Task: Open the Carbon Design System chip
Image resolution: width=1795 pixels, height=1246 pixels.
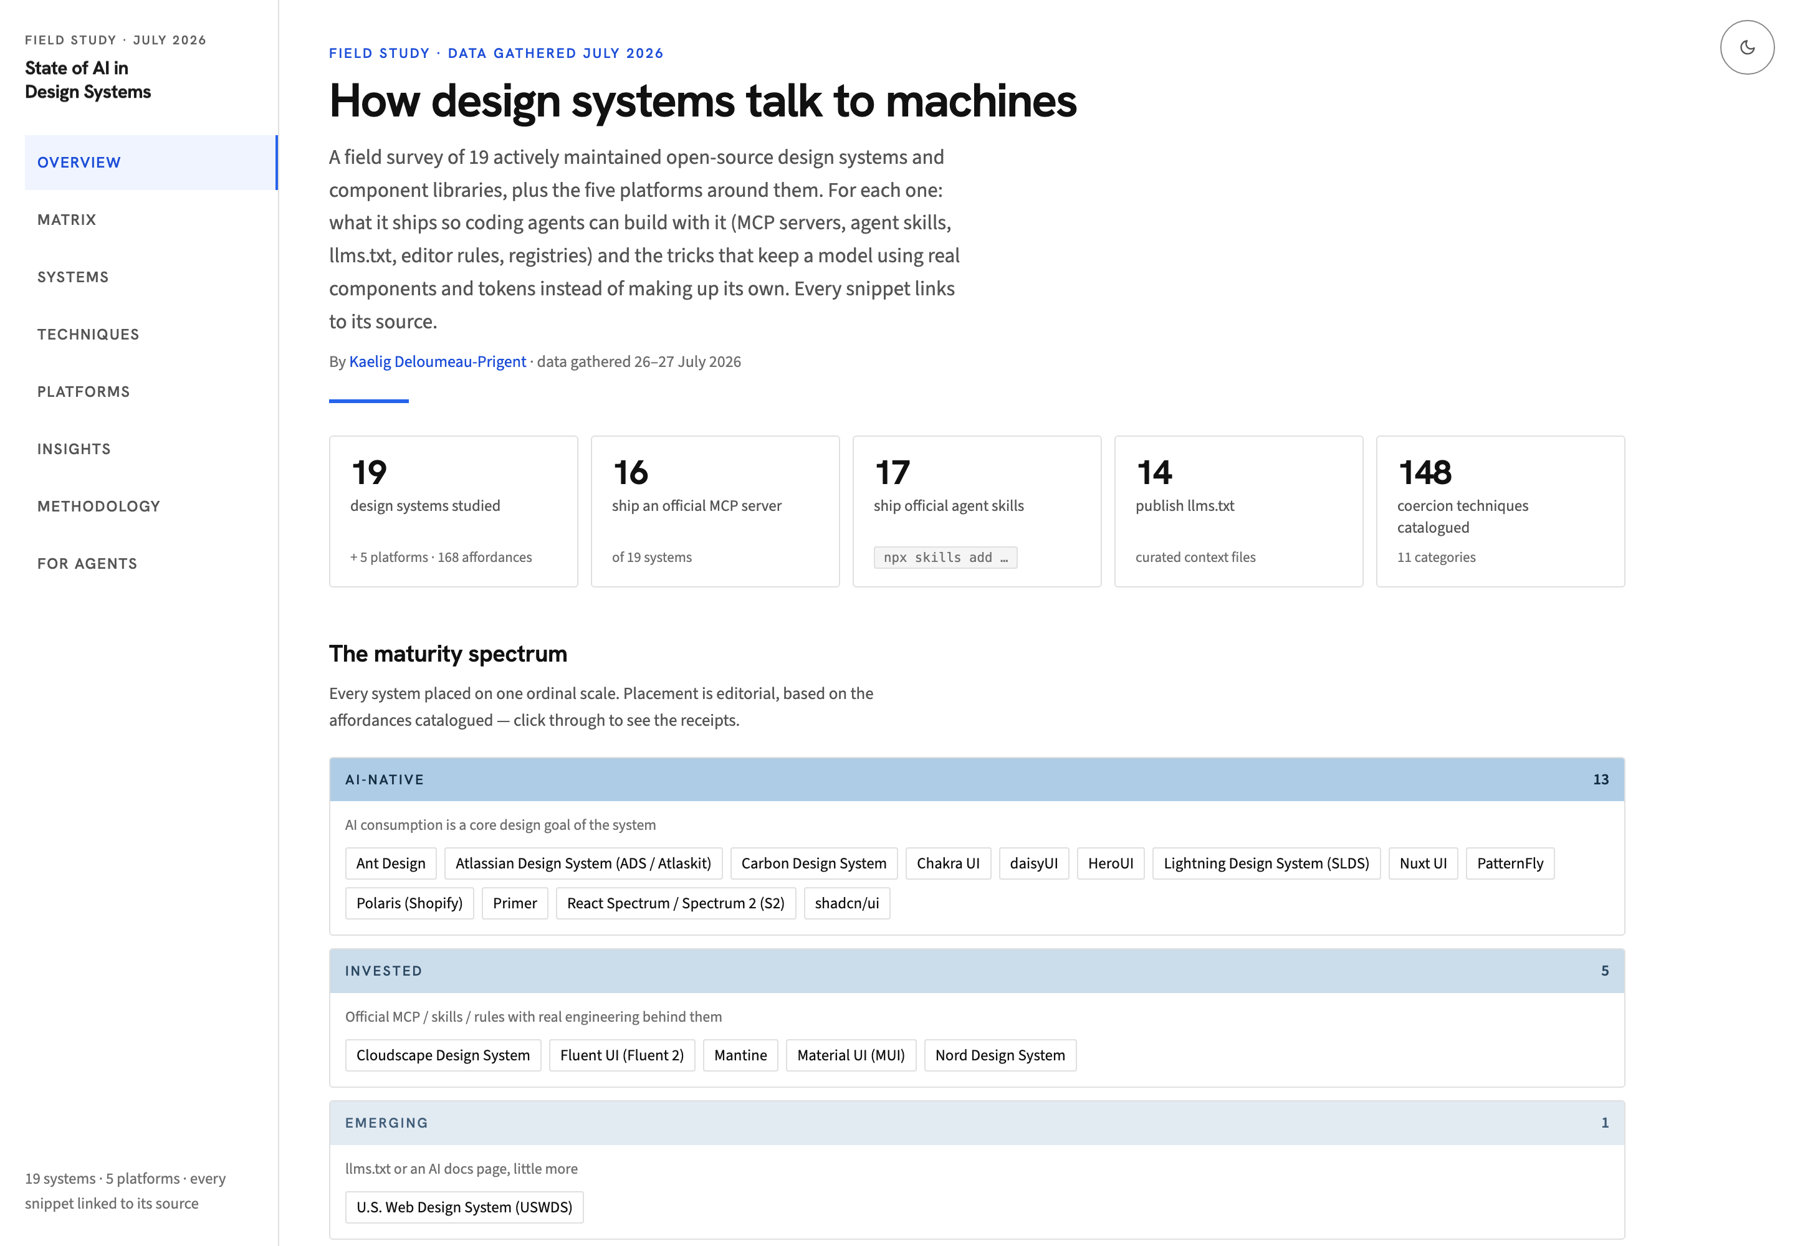Action: (x=814, y=863)
